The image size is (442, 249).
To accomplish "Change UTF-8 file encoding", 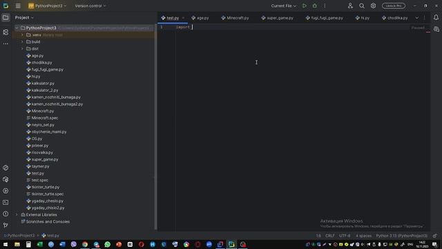I will [345, 235].
